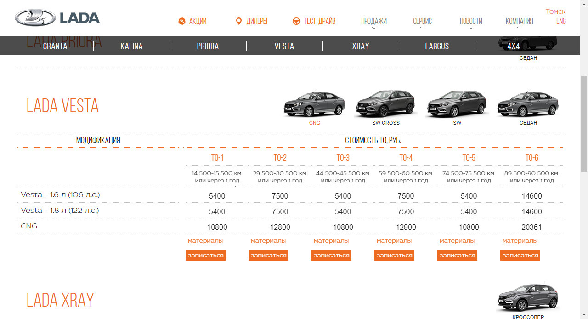This screenshot has height=319, width=588.
Task: Click the LADA XRAY heading
Action: (x=60, y=300)
